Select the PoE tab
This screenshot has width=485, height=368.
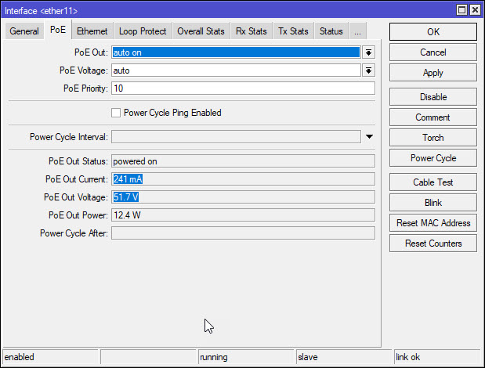[58, 30]
